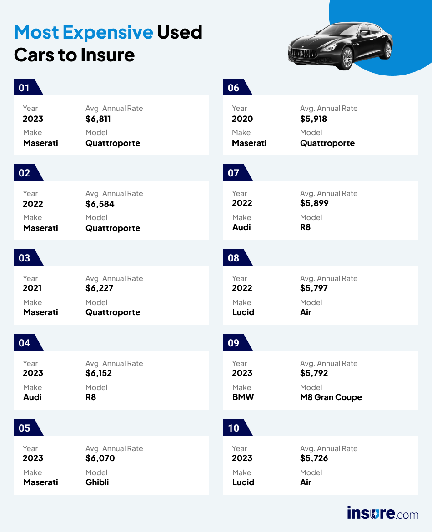Click the 01 rank badge
The width and height of the screenshot is (432, 532).
25,88
